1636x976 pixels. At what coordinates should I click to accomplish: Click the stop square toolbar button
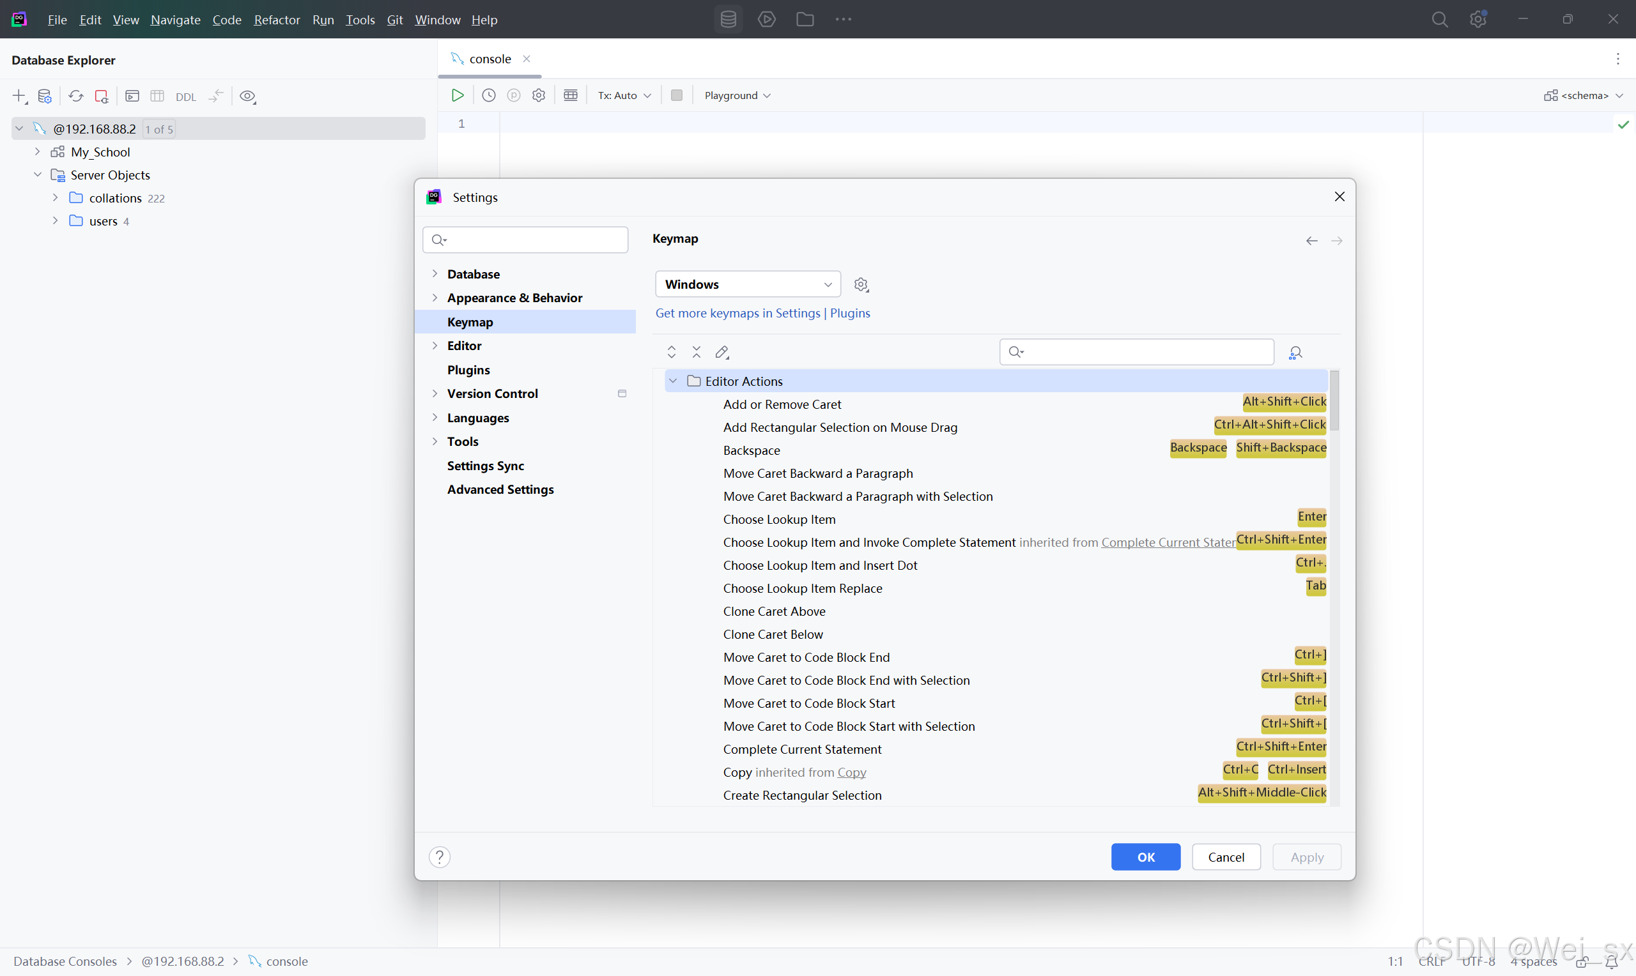click(676, 95)
